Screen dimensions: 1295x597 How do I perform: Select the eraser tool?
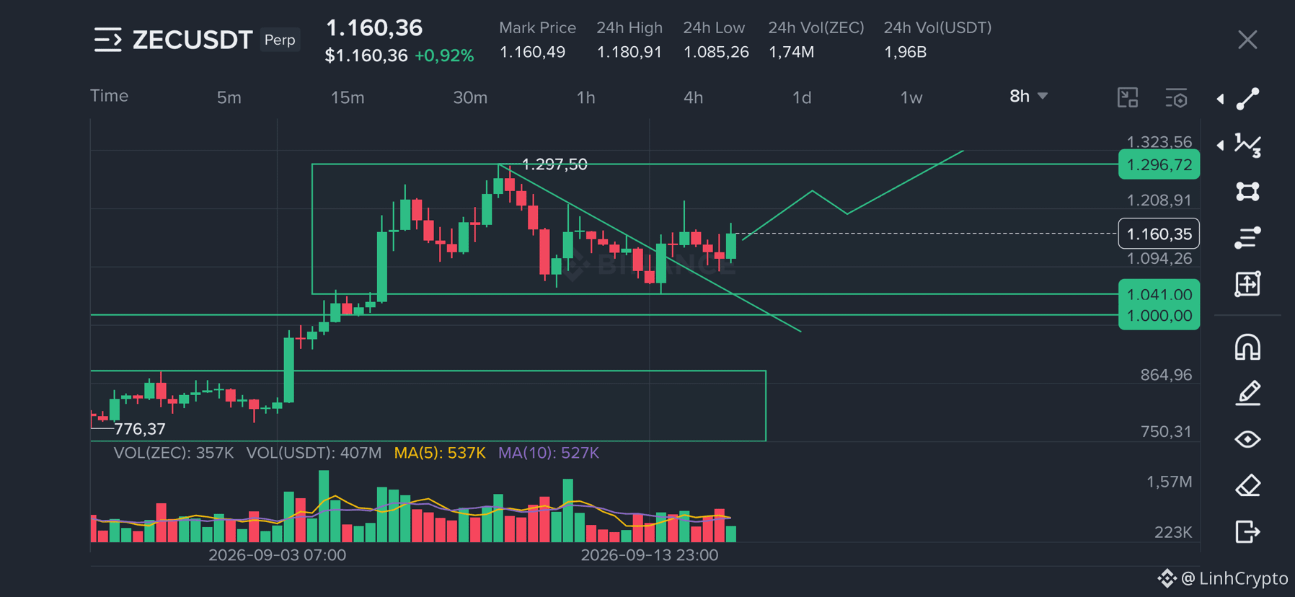pyautogui.click(x=1247, y=485)
